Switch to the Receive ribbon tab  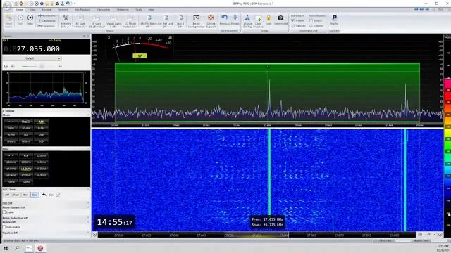point(47,9)
